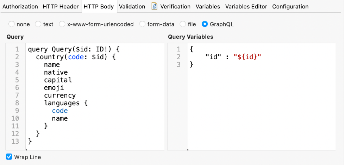The image size is (345, 167).
Task: Click line number 3 in Query Variables gutter
Action: click(178, 64)
